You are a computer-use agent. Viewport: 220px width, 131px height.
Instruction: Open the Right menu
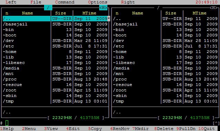128,2
